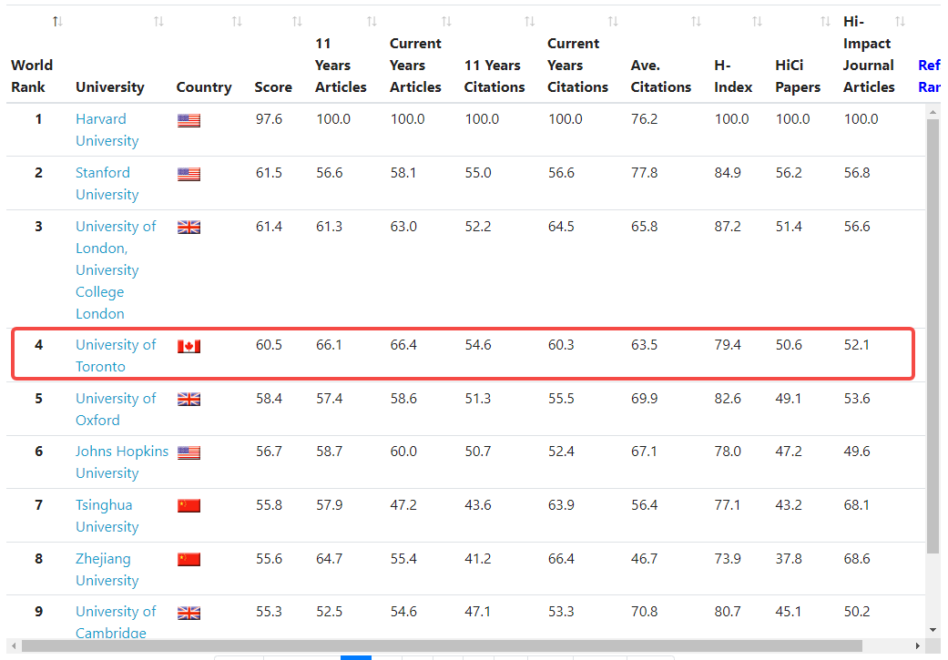
Task: Open the University of Toronto link
Action: pos(116,355)
